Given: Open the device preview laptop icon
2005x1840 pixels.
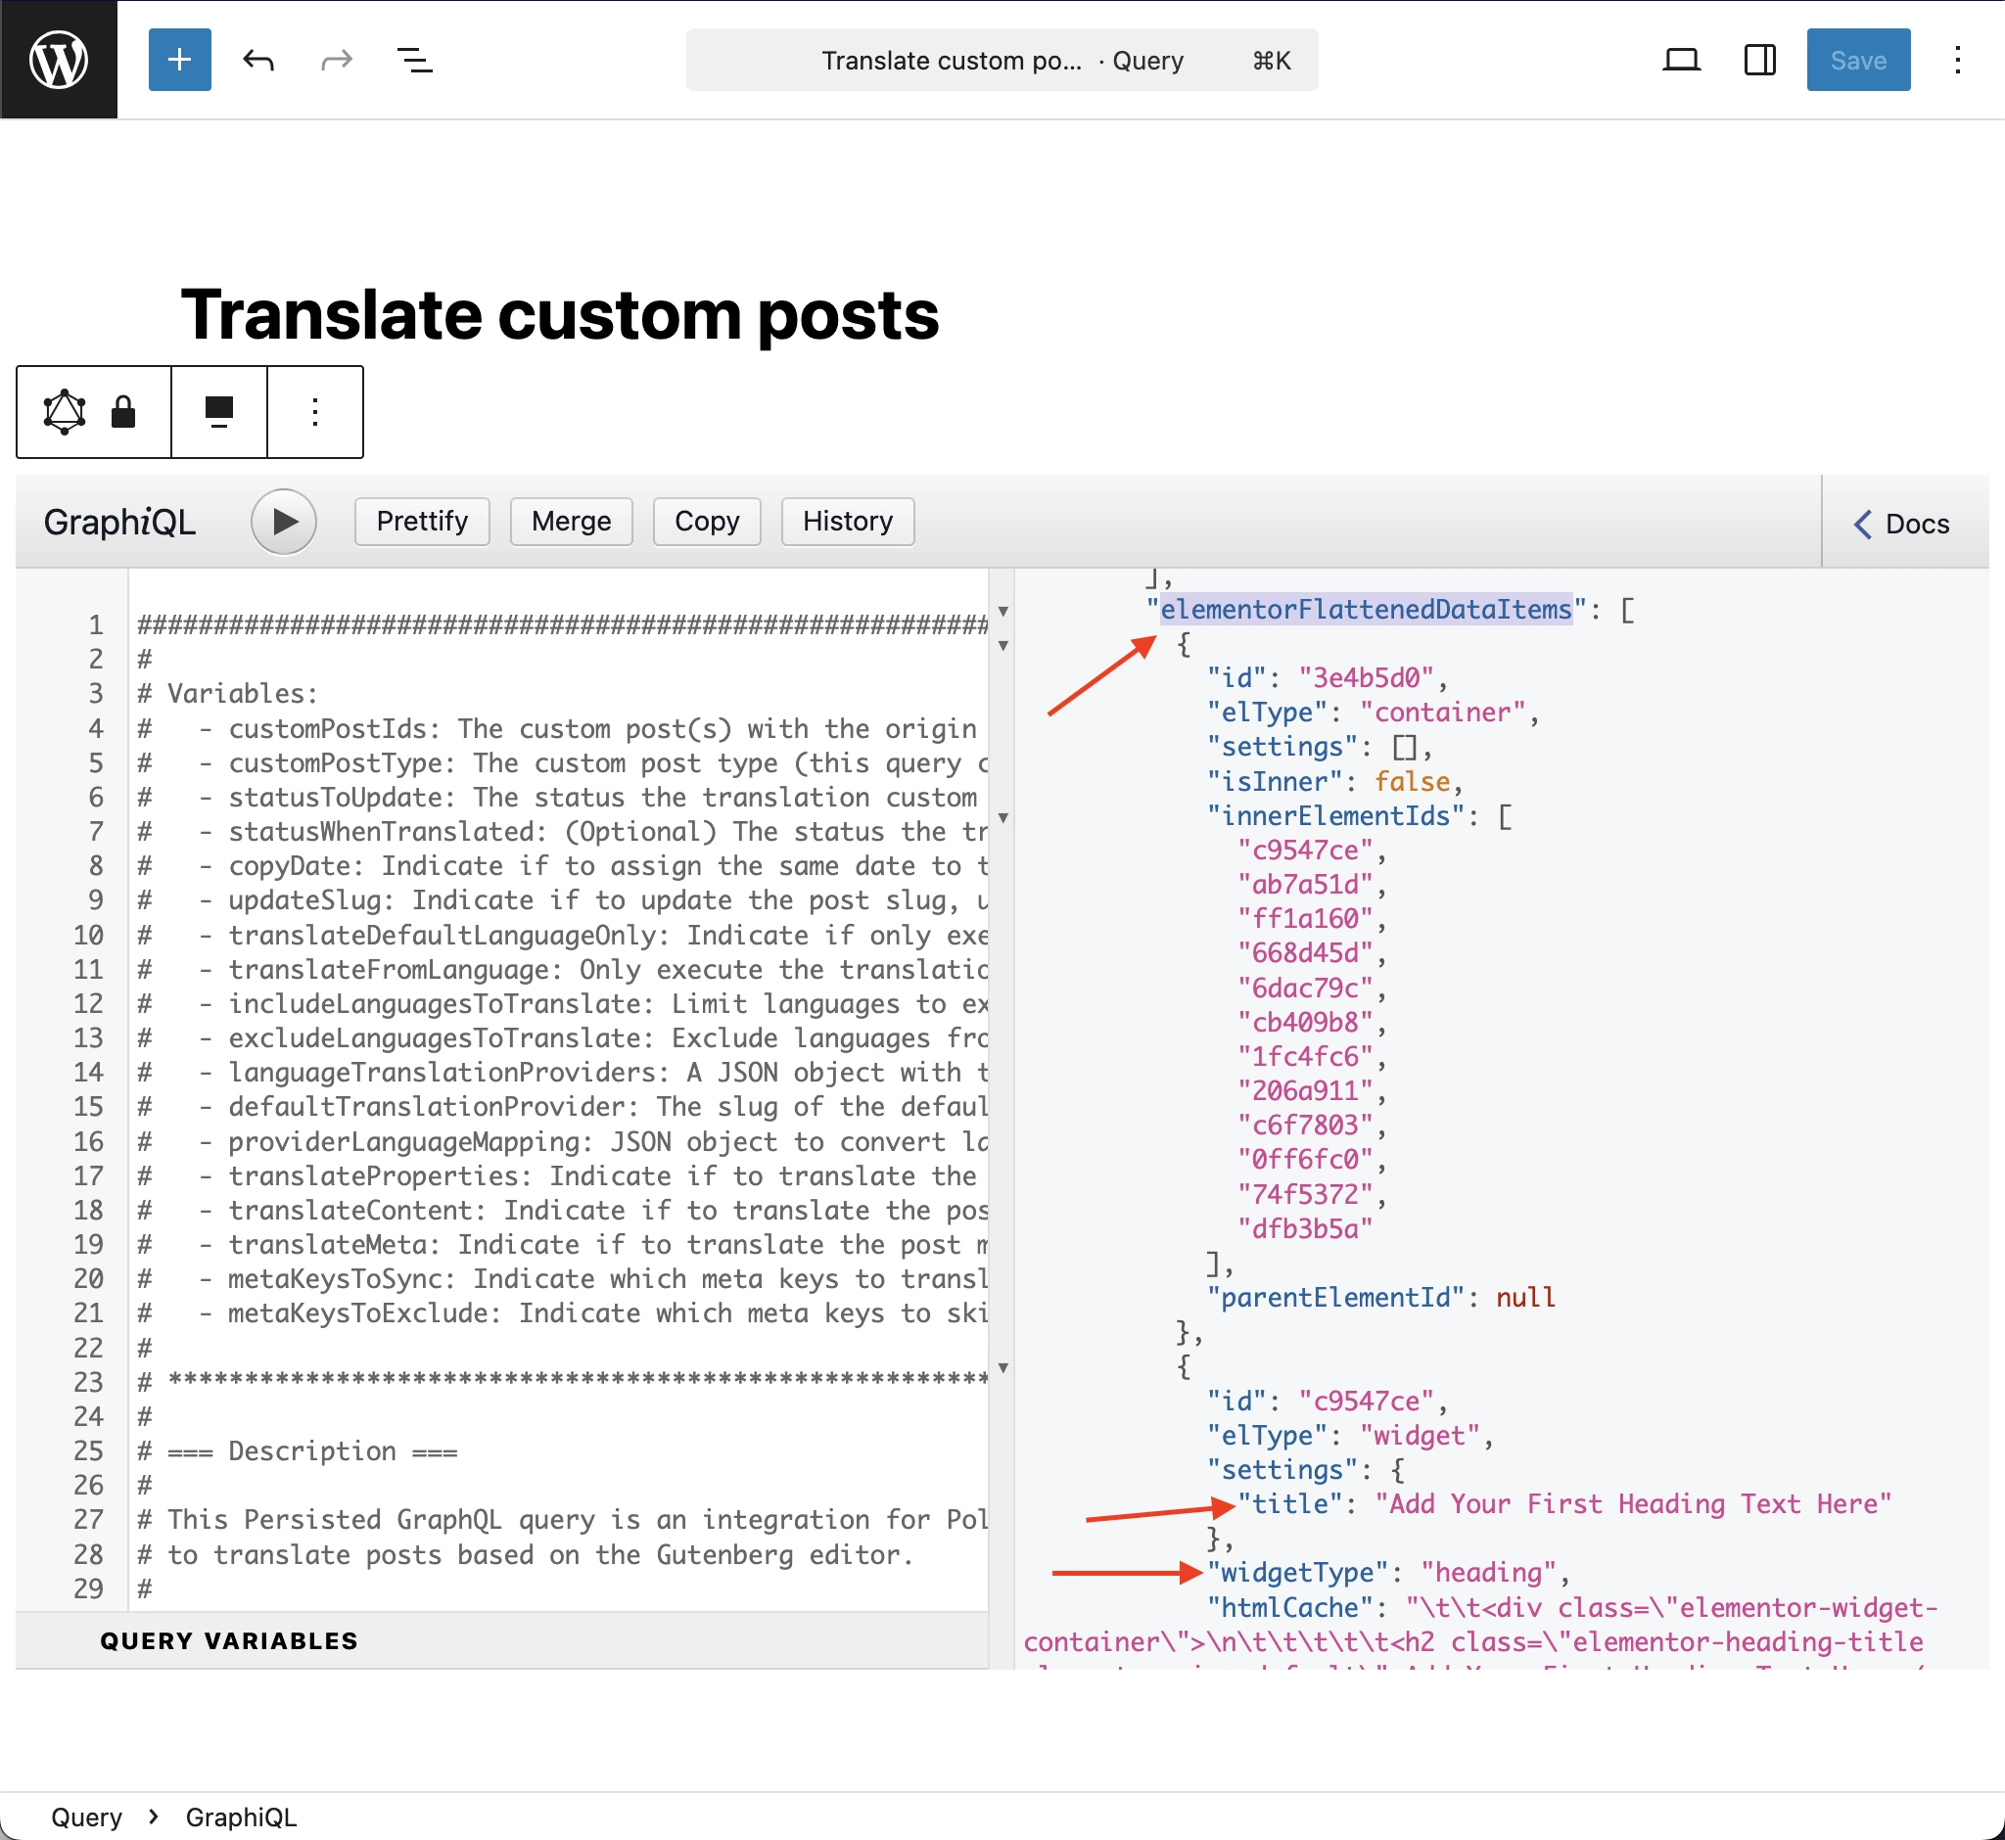Looking at the screenshot, I should pyautogui.click(x=1682, y=60).
